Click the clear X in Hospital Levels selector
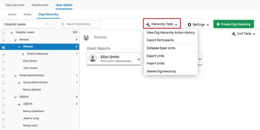 click(46, 24)
